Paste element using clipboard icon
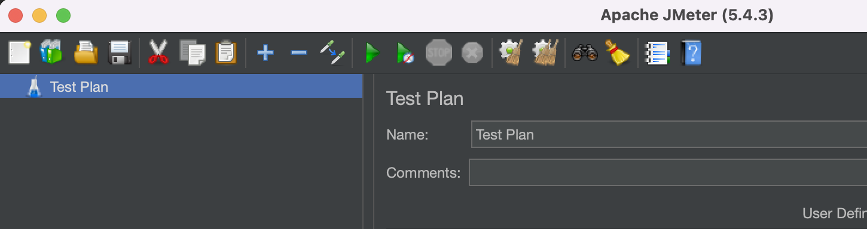Viewport: 867px width, 229px height. [226, 53]
